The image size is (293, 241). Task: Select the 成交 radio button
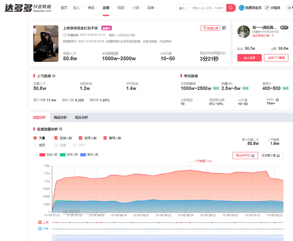pos(35,145)
